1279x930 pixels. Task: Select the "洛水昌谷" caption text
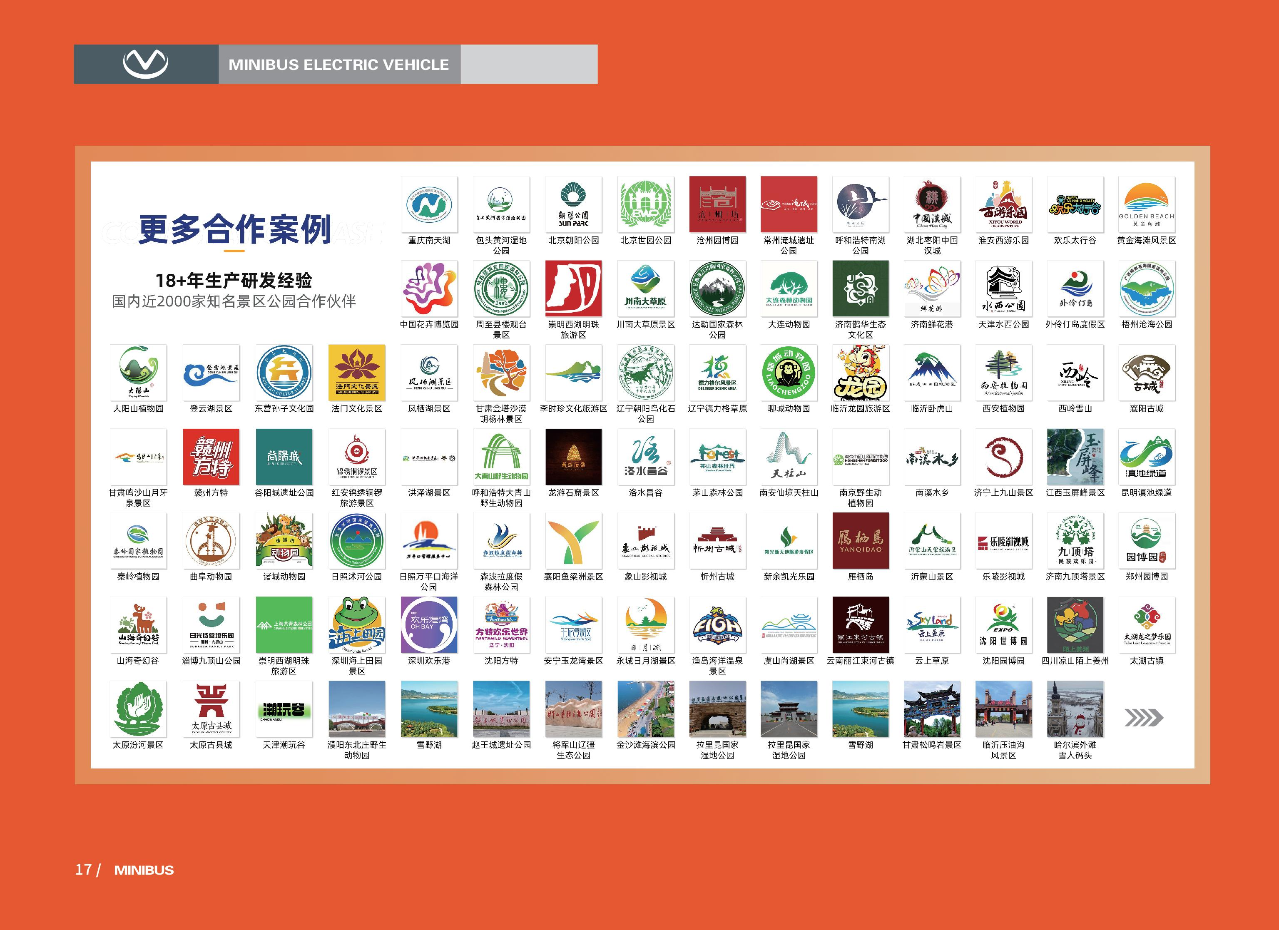(646, 492)
